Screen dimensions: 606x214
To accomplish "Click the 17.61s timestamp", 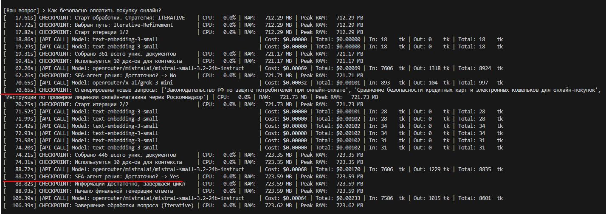I will click(x=24, y=17).
